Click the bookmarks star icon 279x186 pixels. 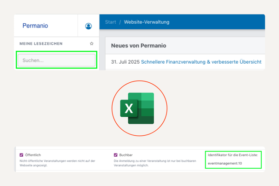pos(92,44)
